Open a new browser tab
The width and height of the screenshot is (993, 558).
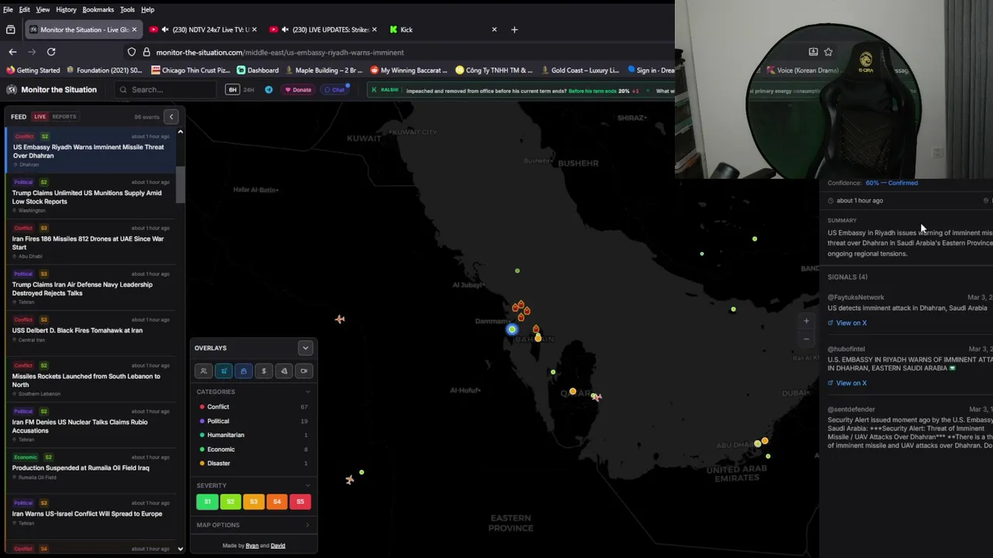coord(514,29)
